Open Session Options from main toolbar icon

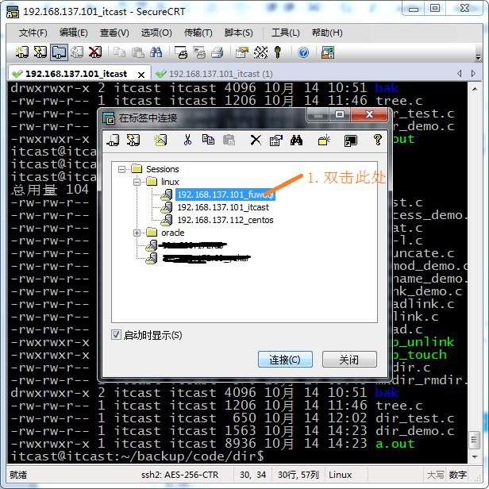[242, 52]
